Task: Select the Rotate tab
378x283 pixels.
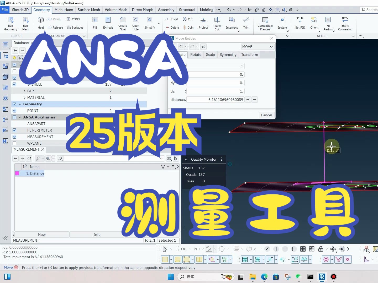Action: 196,55
